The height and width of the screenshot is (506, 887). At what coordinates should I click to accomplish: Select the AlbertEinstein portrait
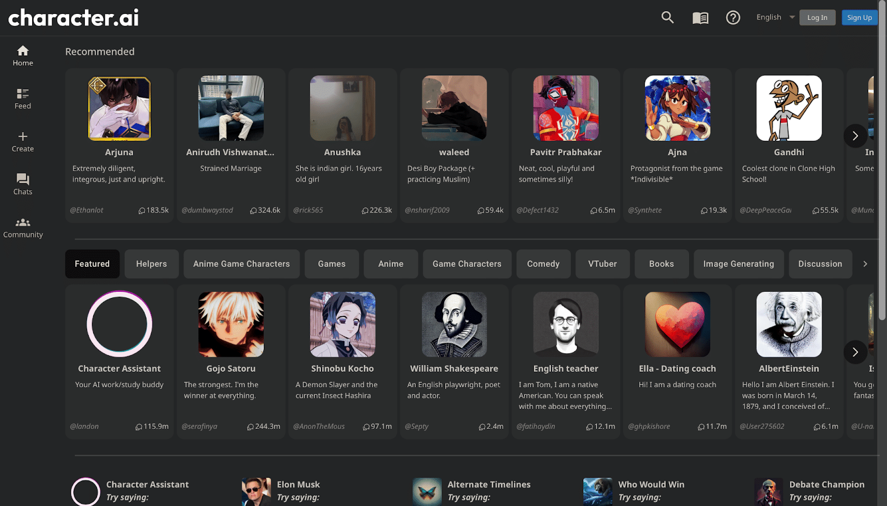[789, 325]
